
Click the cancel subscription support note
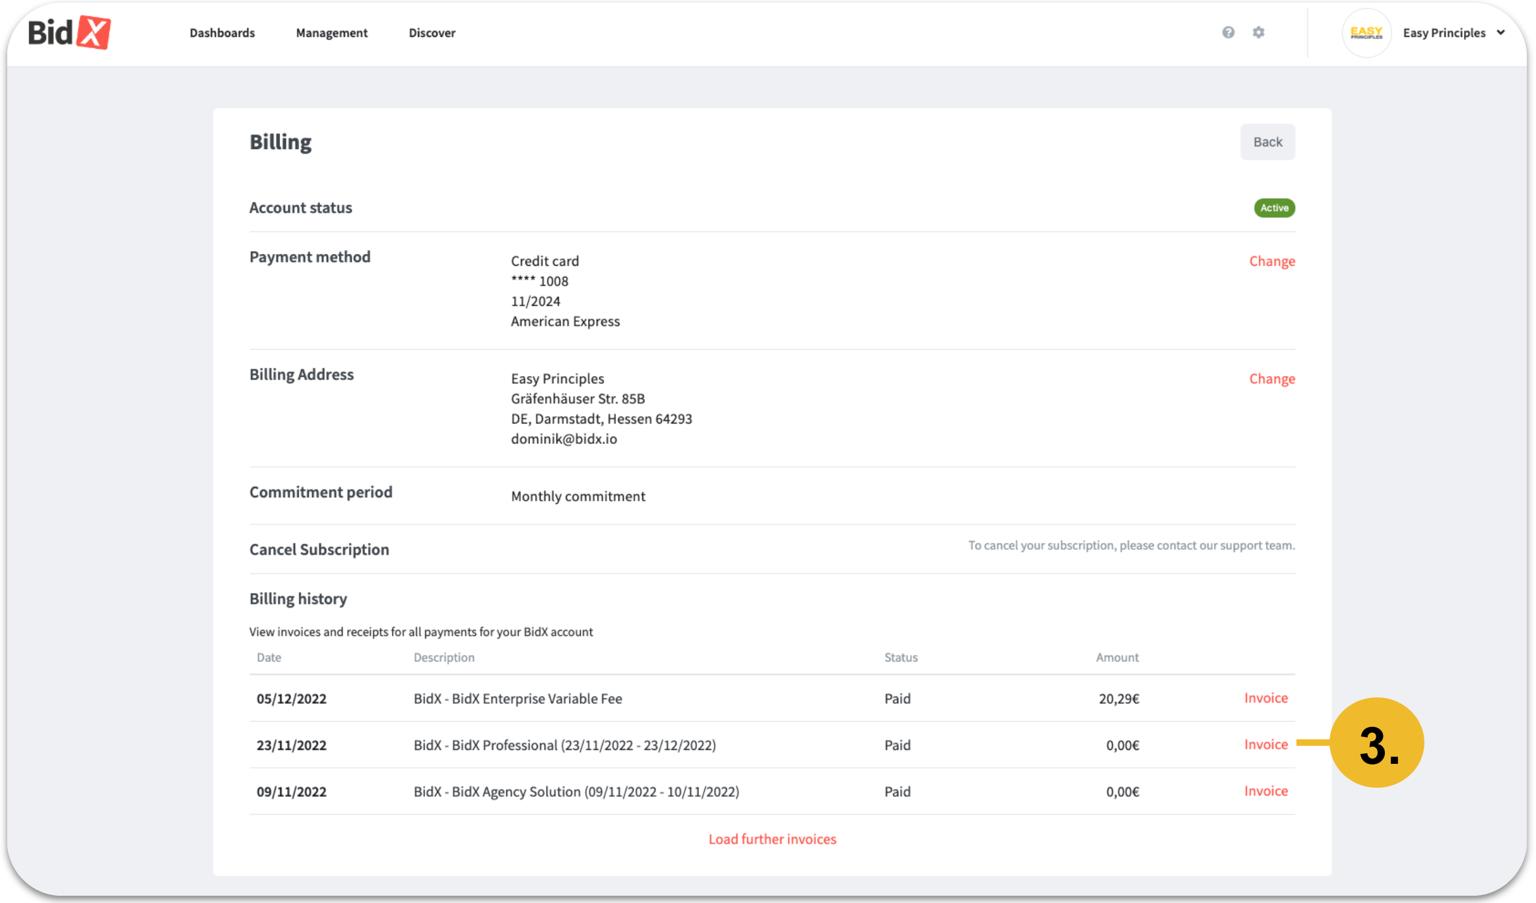pos(1131,545)
